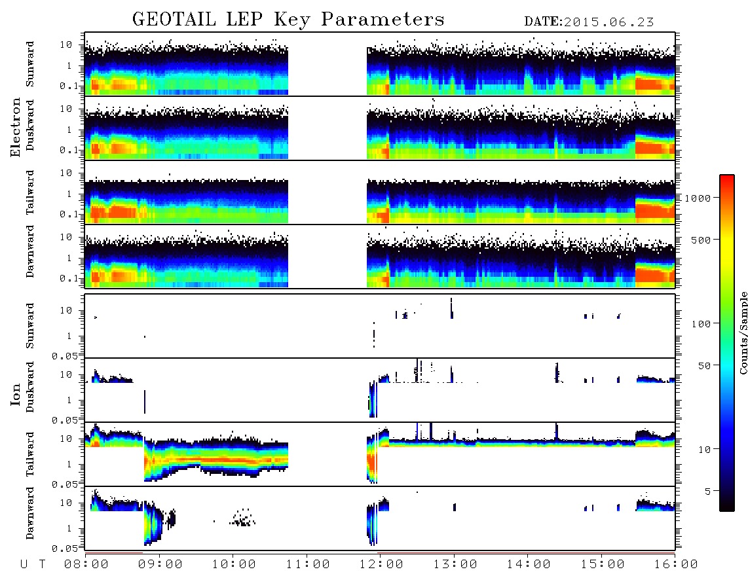The width and height of the screenshot is (748, 576).
Task: Click the 500 color bar tick label
Action: click(701, 240)
